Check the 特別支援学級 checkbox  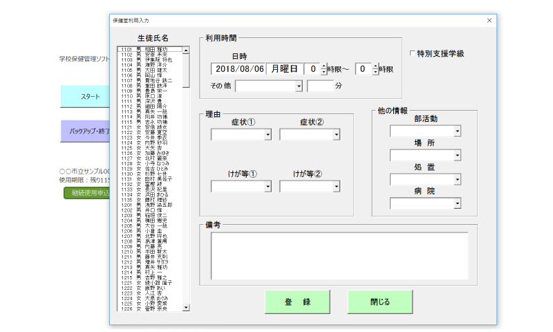[413, 53]
